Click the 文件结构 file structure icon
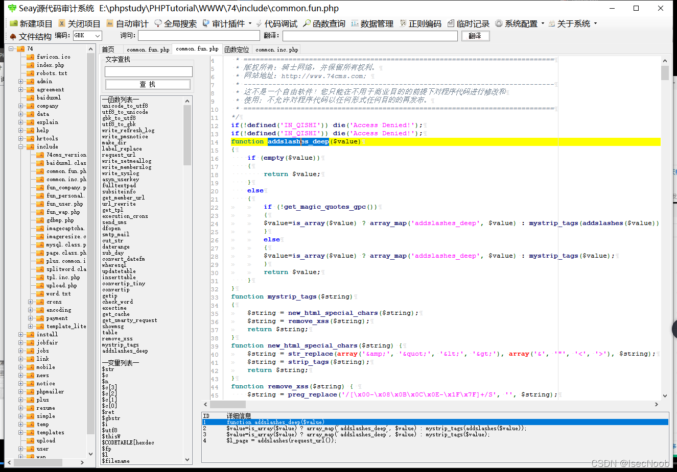 (x=13, y=36)
